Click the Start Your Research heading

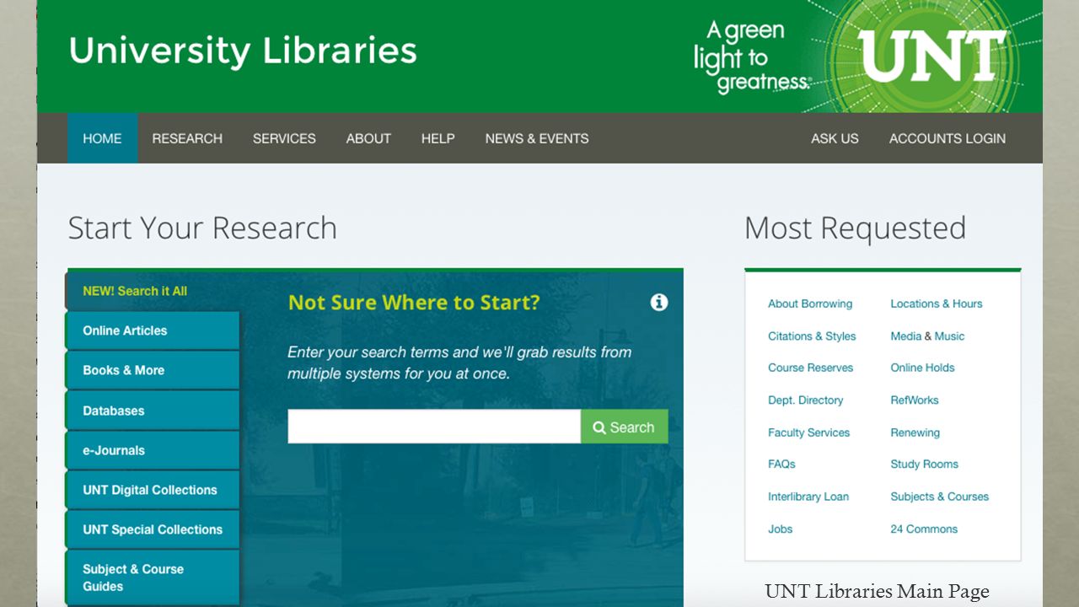tap(202, 228)
